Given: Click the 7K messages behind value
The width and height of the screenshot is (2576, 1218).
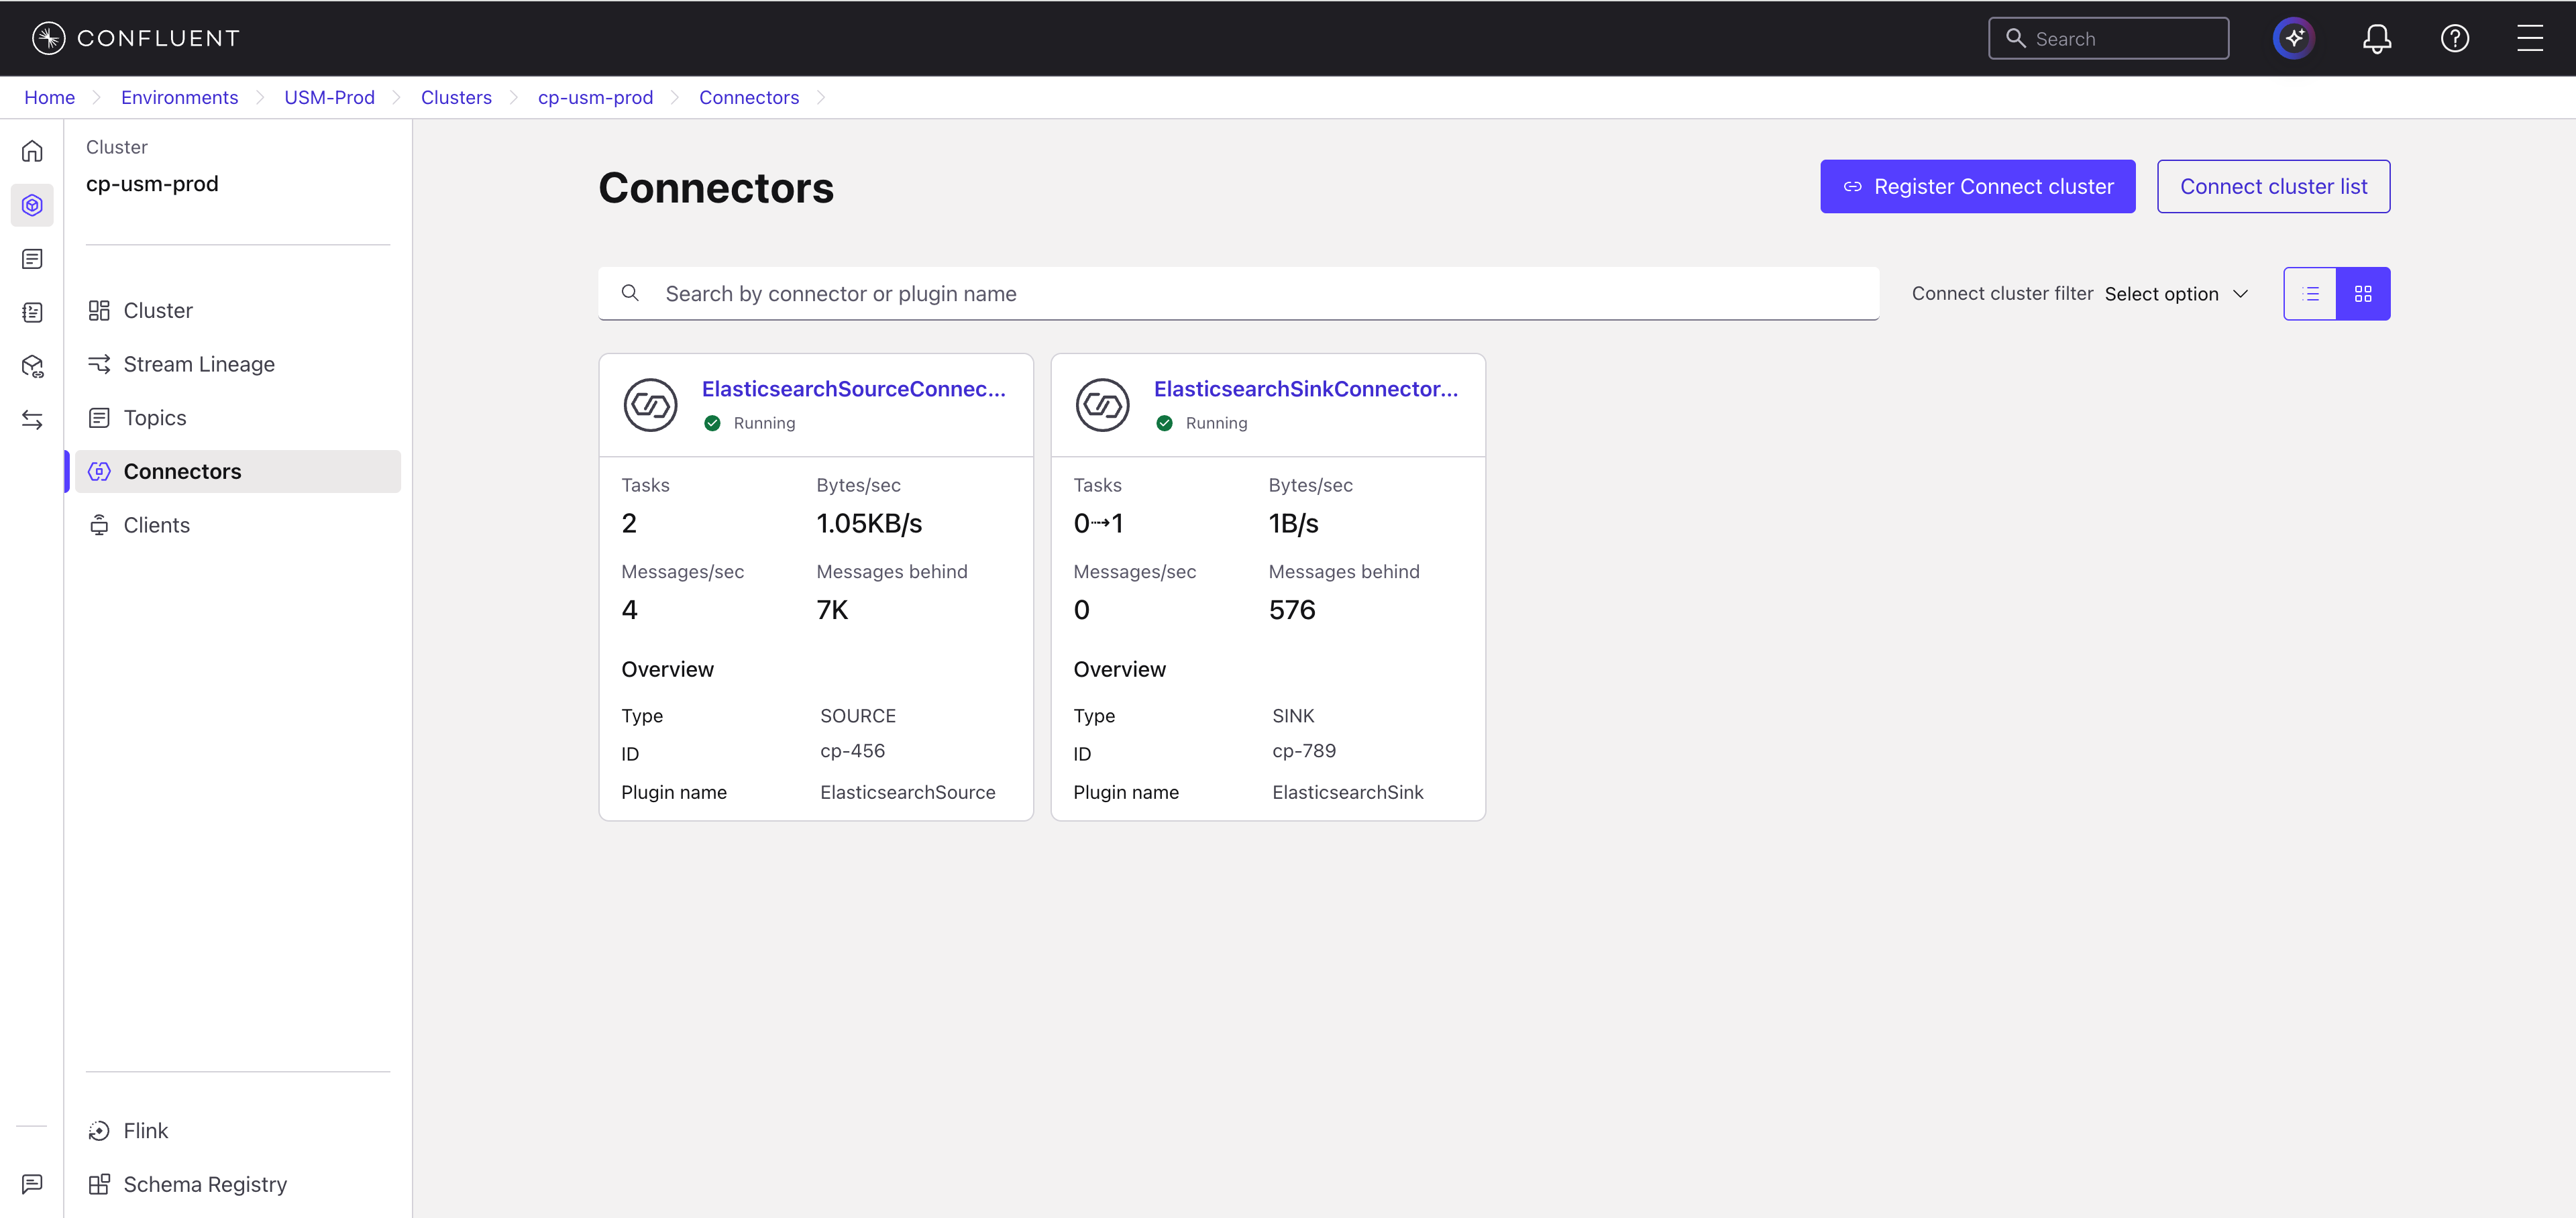Looking at the screenshot, I should point(832,610).
